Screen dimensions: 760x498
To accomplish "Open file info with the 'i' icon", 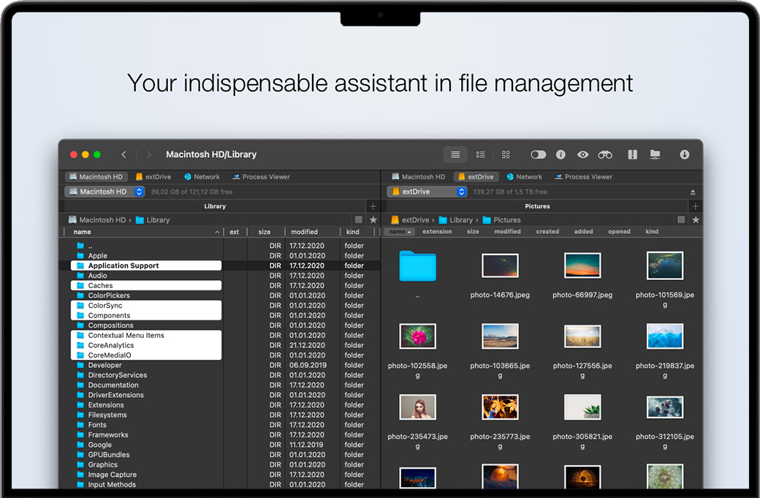I will tap(560, 154).
